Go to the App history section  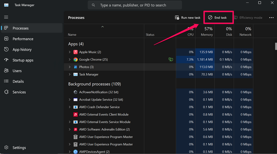(x=22, y=50)
